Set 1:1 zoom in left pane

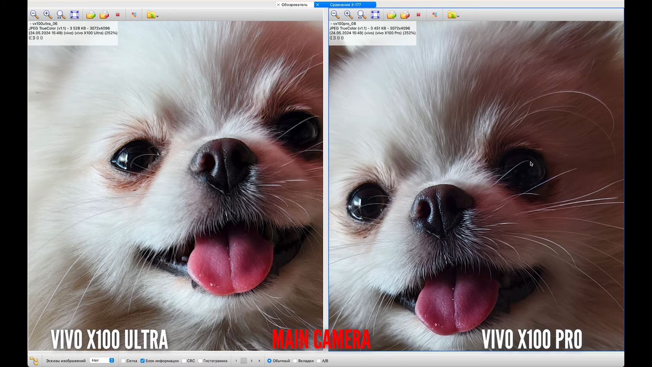tap(61, 15)
